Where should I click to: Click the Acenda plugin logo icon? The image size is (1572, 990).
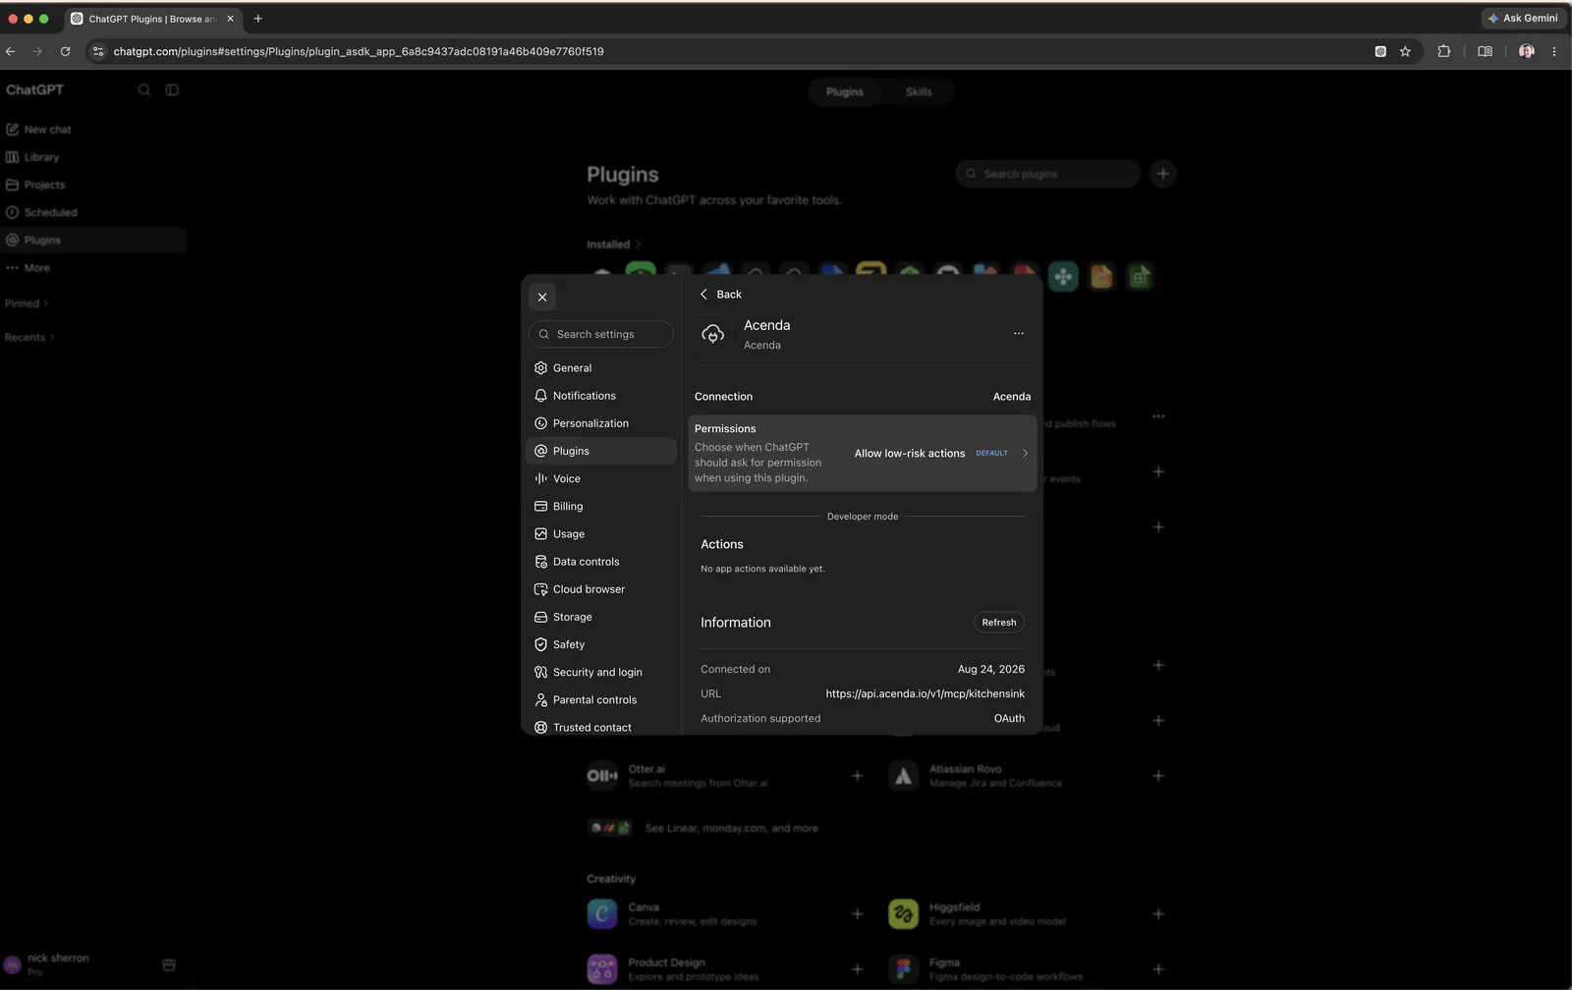click(713, 334)
